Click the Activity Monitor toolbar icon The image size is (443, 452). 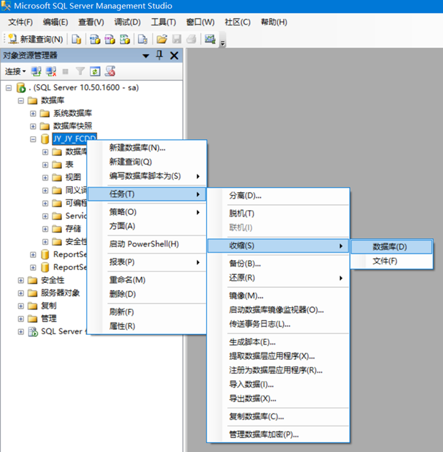tap(209, 39)
